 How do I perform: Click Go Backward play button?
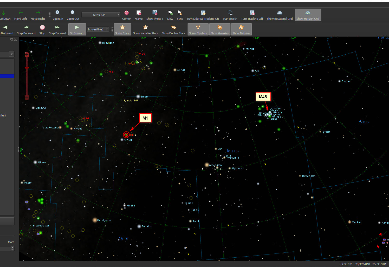pyautogui.click(x=6, y=29)
